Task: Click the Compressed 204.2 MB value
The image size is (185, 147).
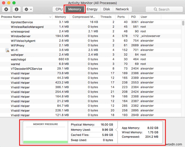Action: click(x=152, y=137)
